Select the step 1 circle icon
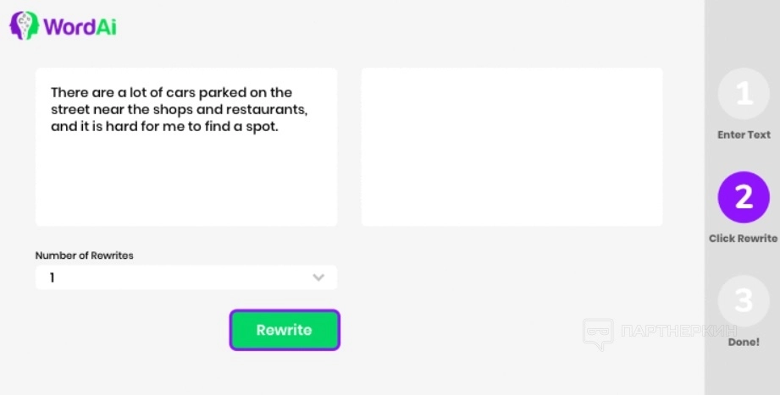Screen dimensions: 780x395 coord(743,93)
